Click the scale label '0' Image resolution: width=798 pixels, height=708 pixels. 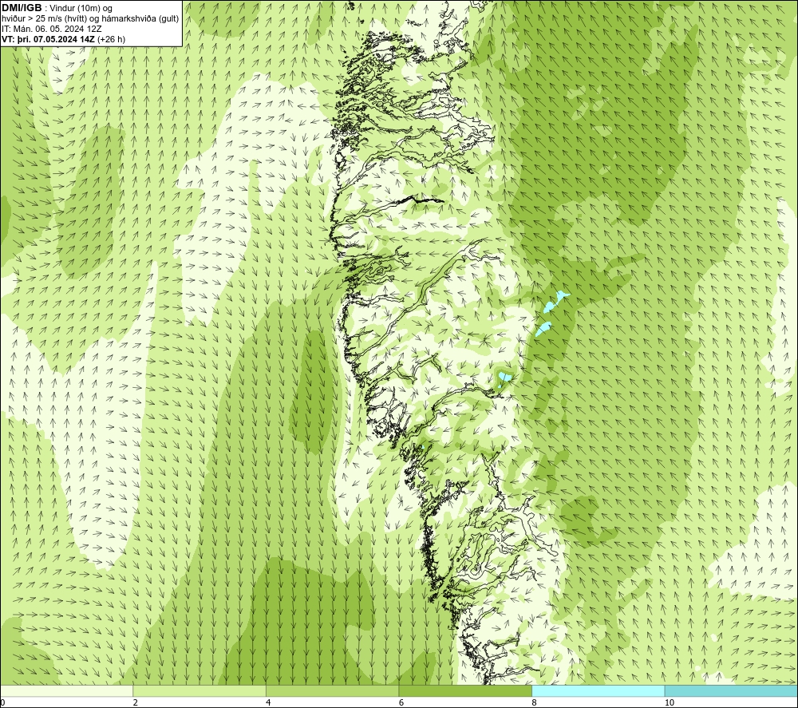2,703
